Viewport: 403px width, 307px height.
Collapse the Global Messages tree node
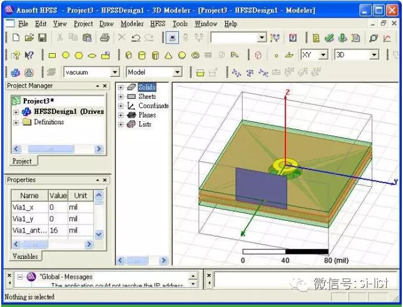[x=20, y=277]
